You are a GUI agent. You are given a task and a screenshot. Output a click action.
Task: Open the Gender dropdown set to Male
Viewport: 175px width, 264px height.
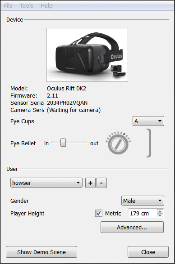143,201
